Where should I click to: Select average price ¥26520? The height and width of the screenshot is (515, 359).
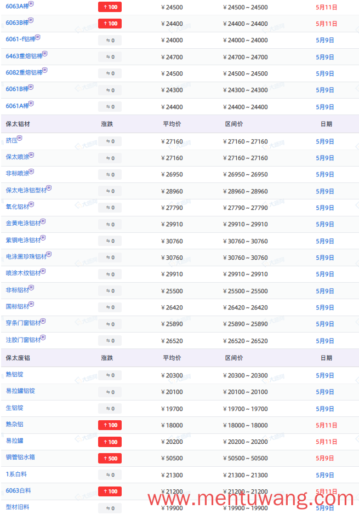point(172,341)
